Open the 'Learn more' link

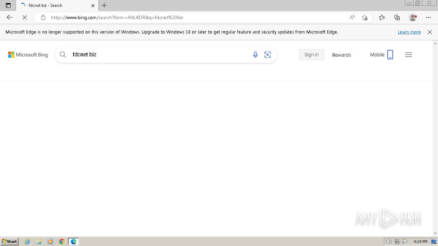point(409,32)
